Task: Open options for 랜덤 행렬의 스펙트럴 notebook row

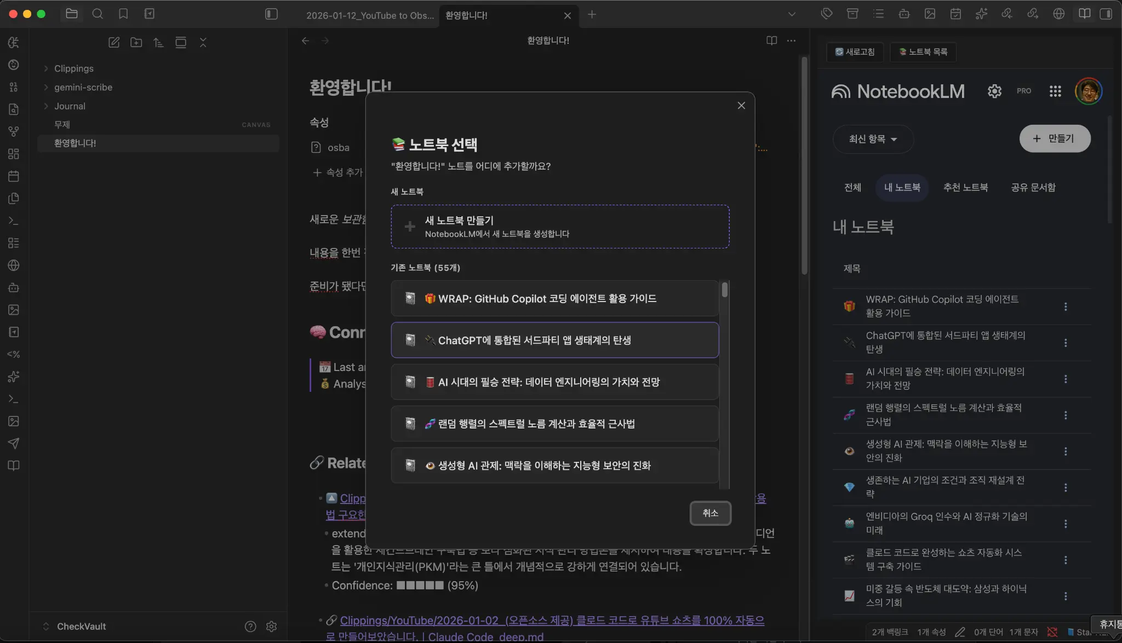Action: [1066, 415]
